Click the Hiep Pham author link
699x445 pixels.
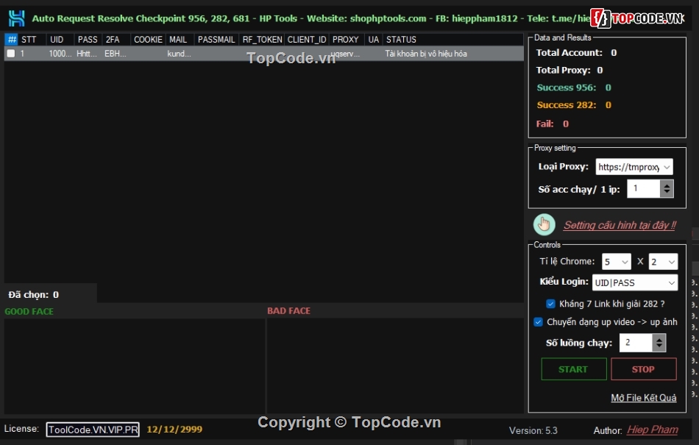(x=652, y=430)
